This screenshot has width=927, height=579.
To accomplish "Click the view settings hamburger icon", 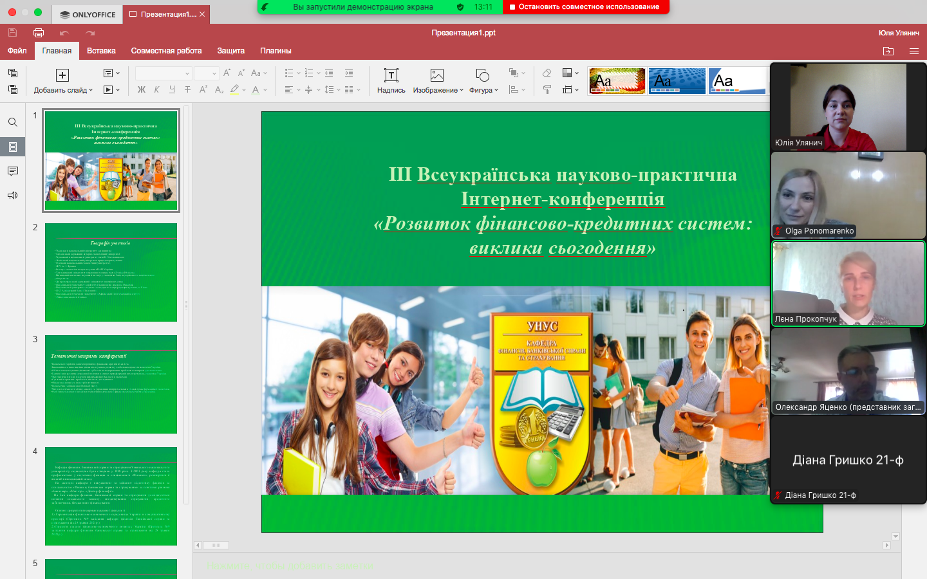I will pos(913,51).
